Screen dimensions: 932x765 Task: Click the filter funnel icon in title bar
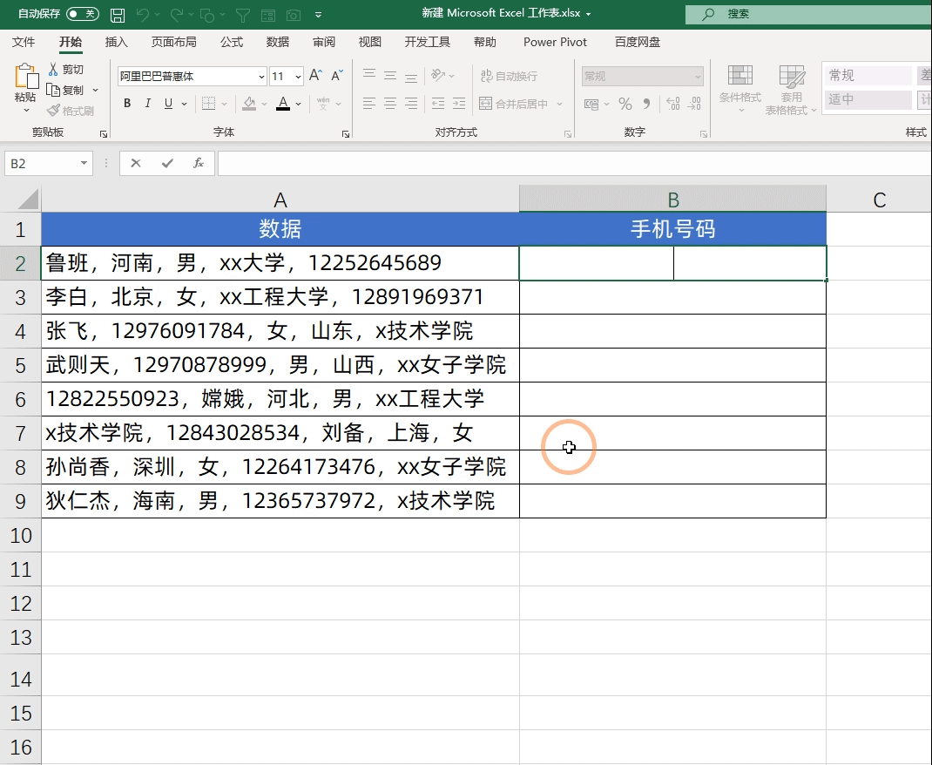click(242, 16)
